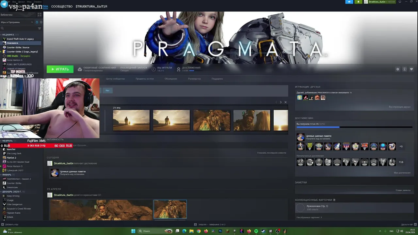Open Центр сообщества tab
The height and width of the screenshot is (235, 418).
coord(115,79)
